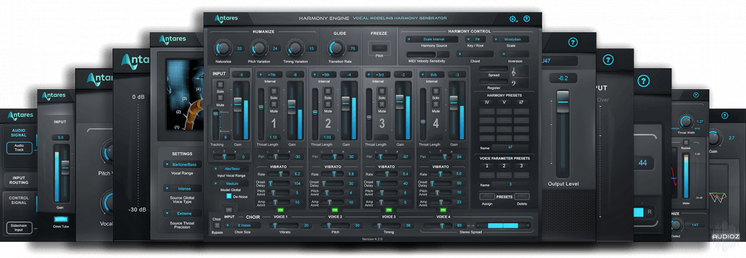Image resolution: width=746 pixels, height=258 pixels.
Task: Turn the Gain knob on rightmost plugin
Action: pos(713,137)
